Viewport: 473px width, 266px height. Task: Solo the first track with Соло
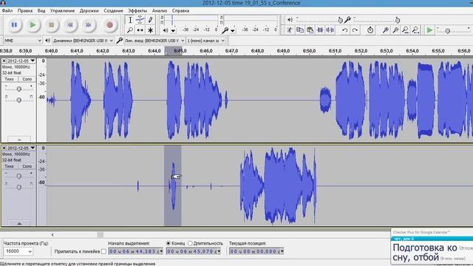click(27, 79)
